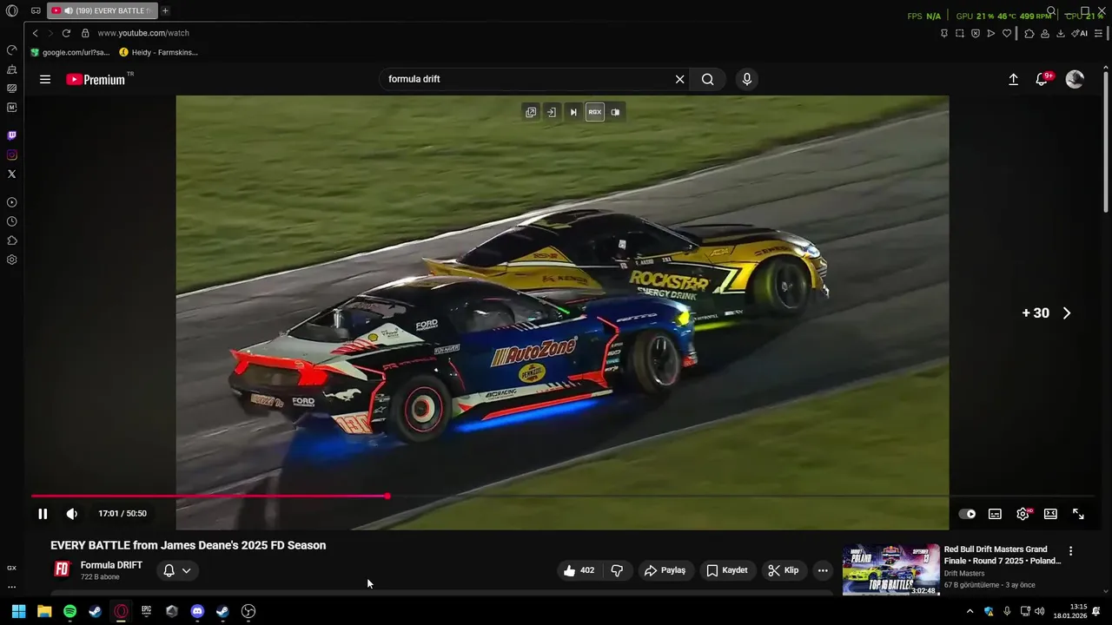Clear the formula drift search text

click(679, 79)
